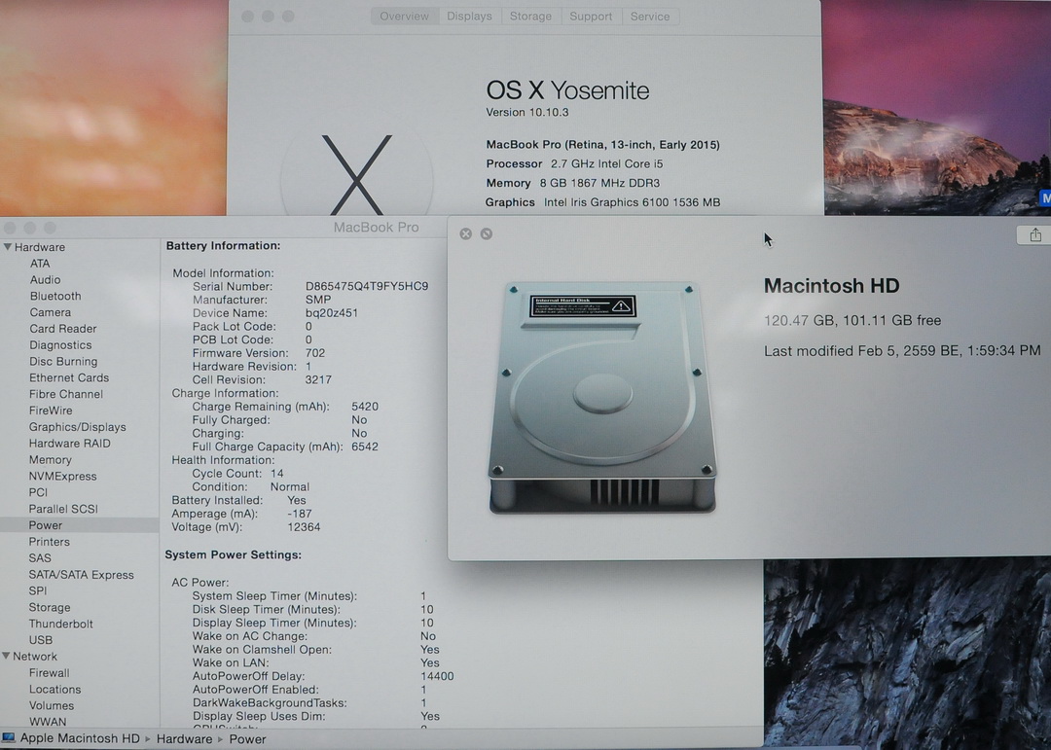Select SATA/SATA Express in the sidebar
The width and height of the screenshot is (1051, 750).
pos(81,574)
